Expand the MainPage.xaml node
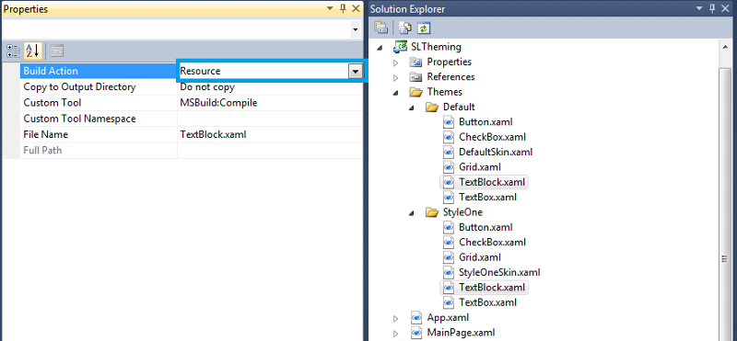Screen dimensions: 737x341 click(x=395, y=333)
